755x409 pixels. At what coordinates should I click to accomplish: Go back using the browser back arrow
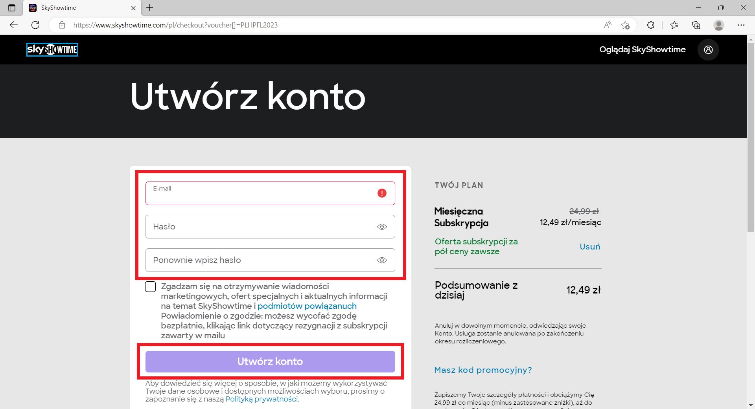tap(14, 25)
